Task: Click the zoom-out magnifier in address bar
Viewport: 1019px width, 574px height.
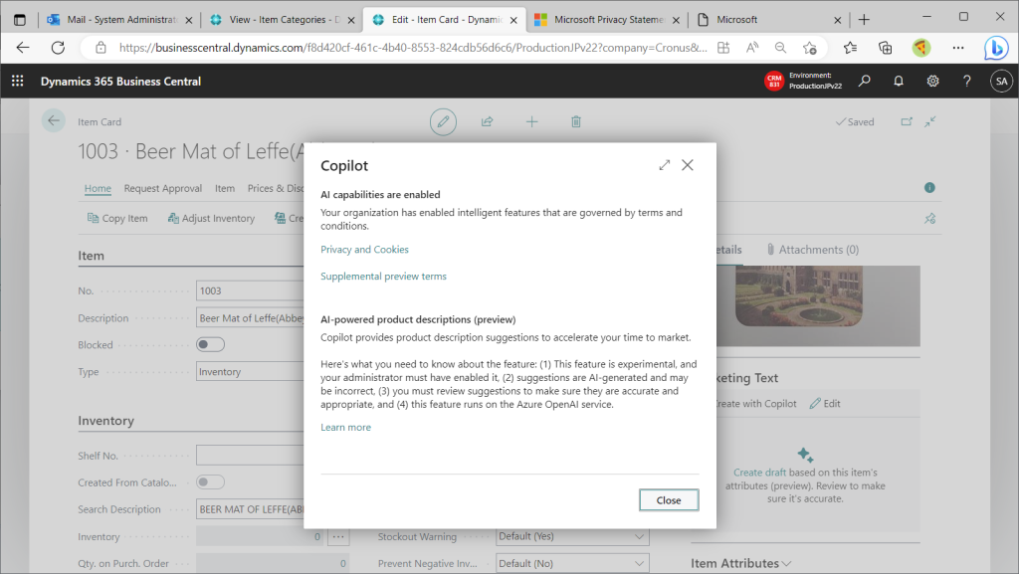Action: click(780, 48)
